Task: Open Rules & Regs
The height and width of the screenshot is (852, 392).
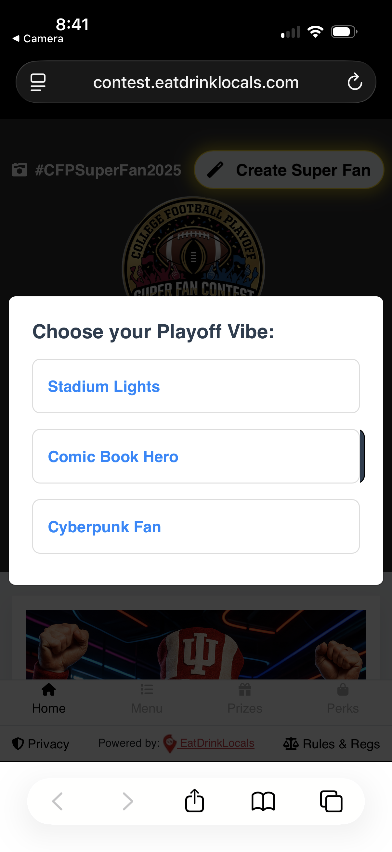Action: pos(332,744)
